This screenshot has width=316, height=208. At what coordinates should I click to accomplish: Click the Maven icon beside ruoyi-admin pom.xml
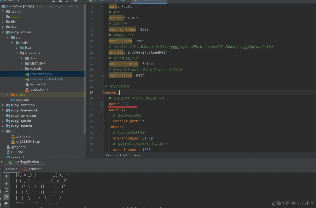coord(13,100)
